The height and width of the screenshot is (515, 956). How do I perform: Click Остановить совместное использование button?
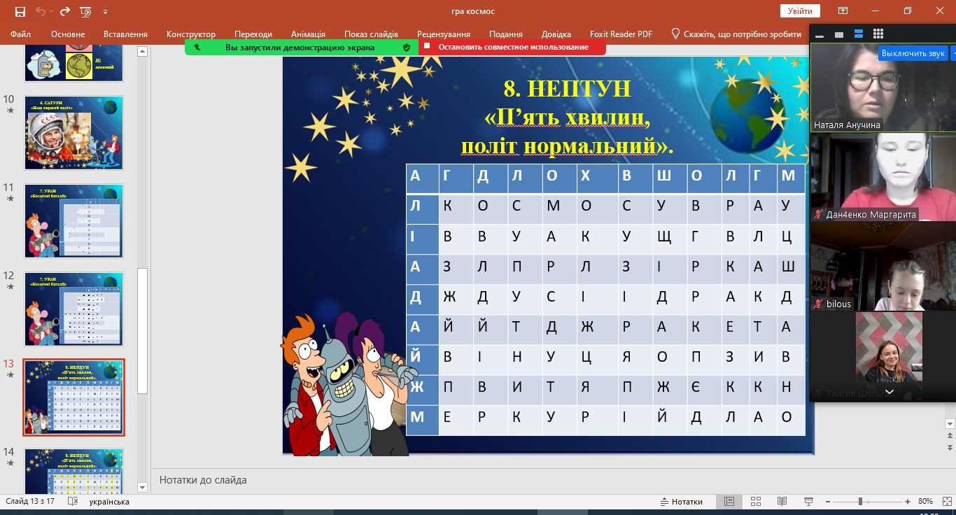point(514,47)
